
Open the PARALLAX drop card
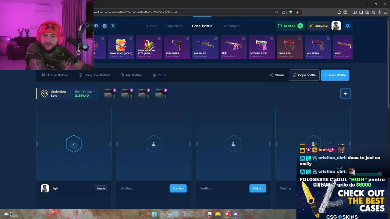pos(205,47)
